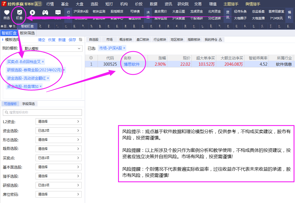295x203 pixels.
Task: Open the 研究院 top menu
Action: pos(183,4)
